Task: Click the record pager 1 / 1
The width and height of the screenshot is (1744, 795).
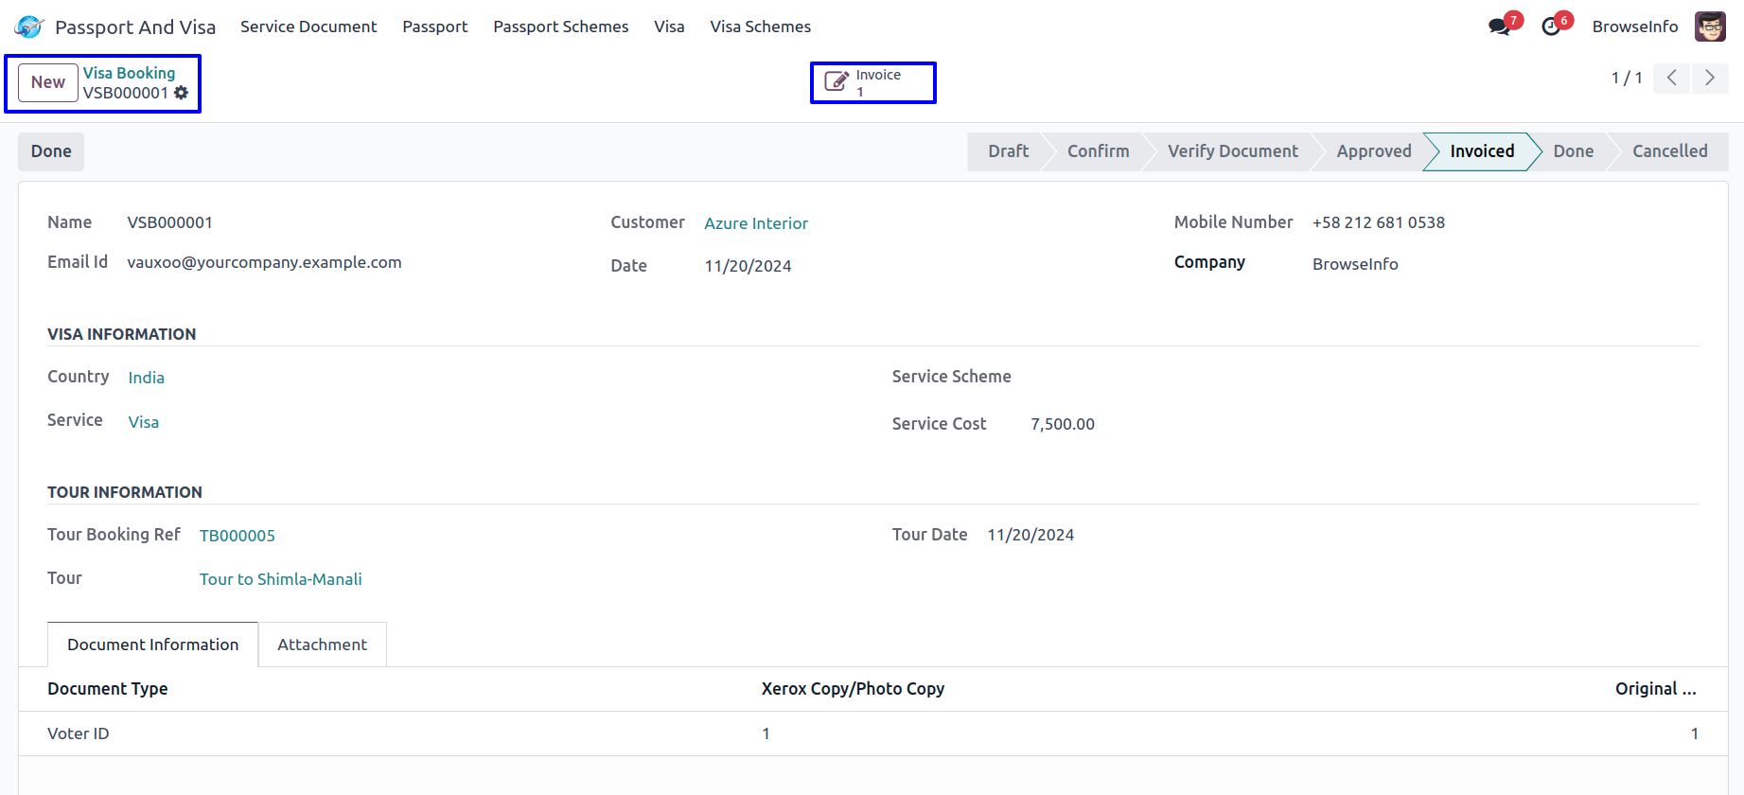Action: (x=1627, y=78)
